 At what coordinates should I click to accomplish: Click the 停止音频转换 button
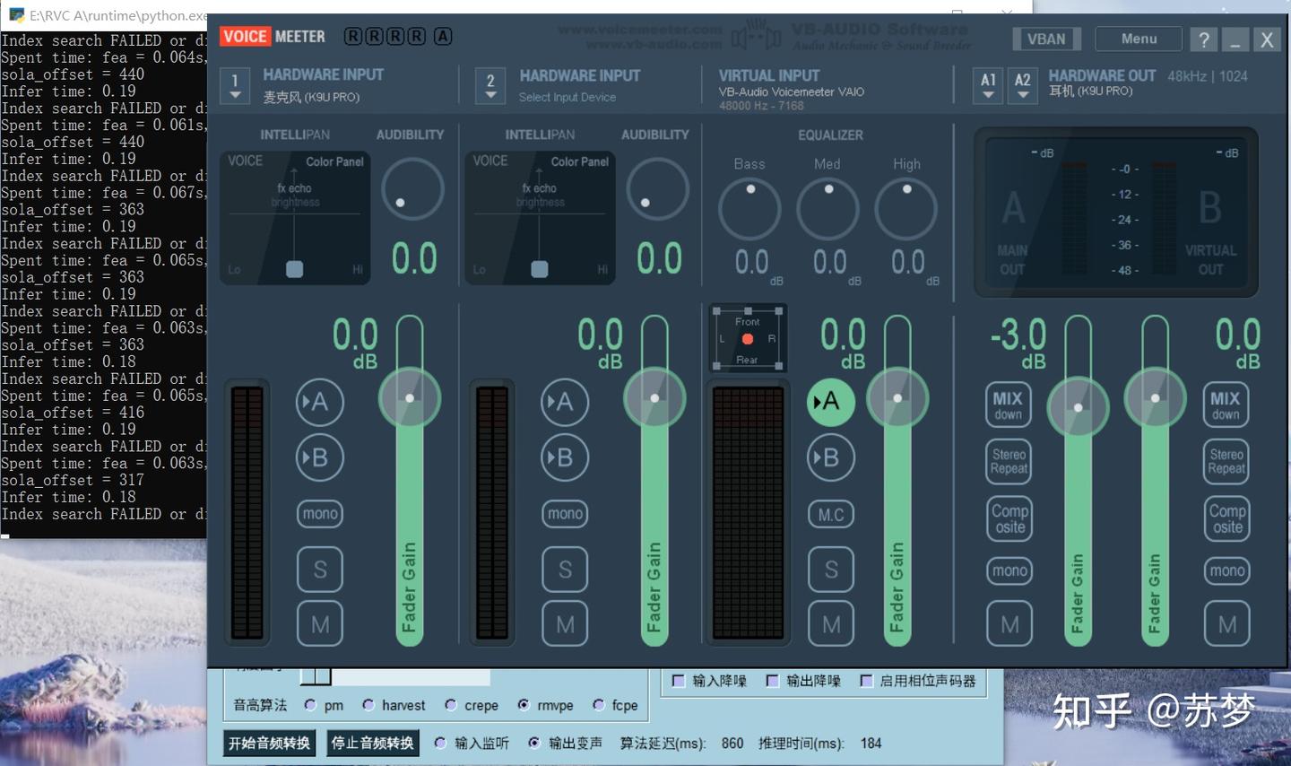(x=373, y=743)
